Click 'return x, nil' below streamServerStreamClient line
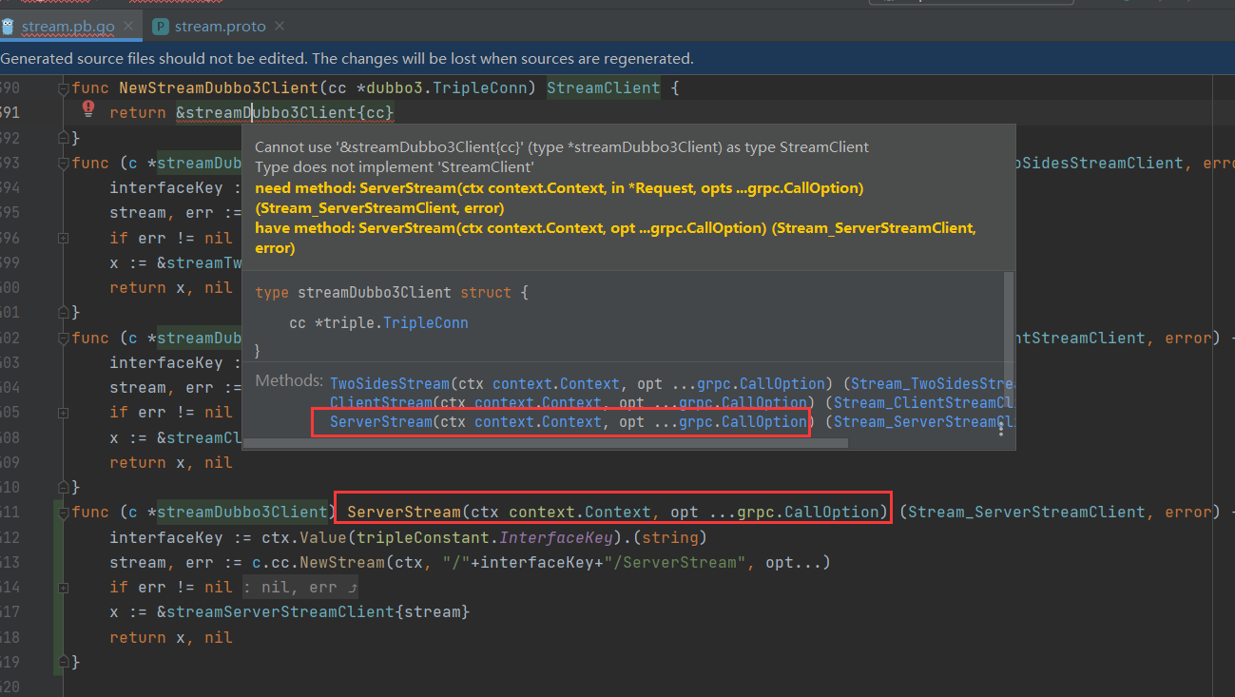 [171, 637]
